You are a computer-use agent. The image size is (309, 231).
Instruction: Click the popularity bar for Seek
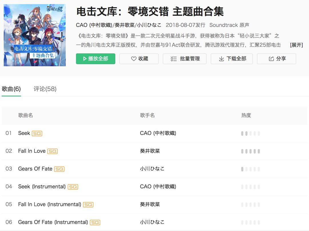pyautogui.click(x=250, y=134)
